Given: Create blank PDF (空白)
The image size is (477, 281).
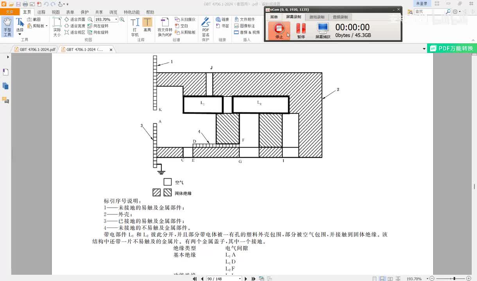Looking at the screenshot, I should click(x=181, y=26).
